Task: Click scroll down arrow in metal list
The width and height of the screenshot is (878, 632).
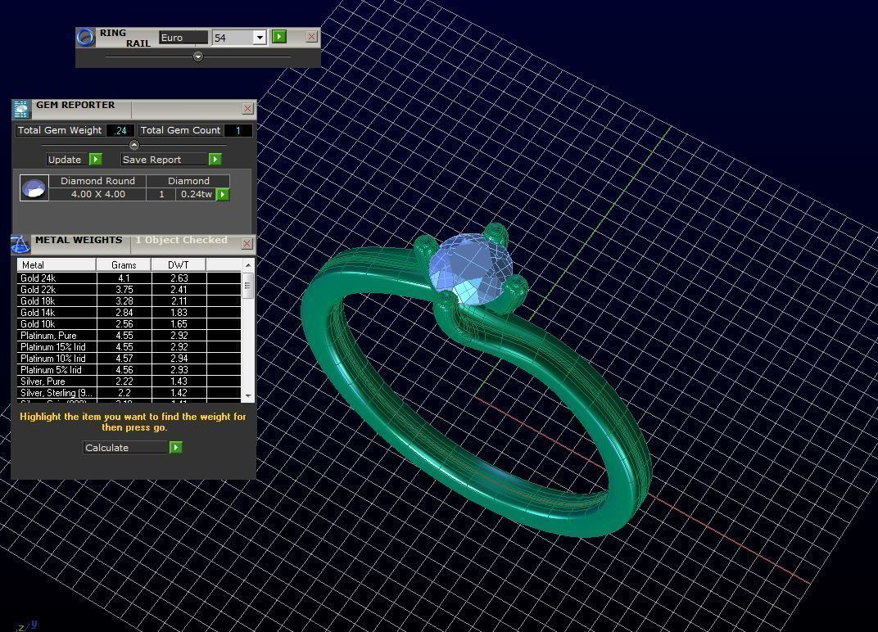Action: point(248,395)
